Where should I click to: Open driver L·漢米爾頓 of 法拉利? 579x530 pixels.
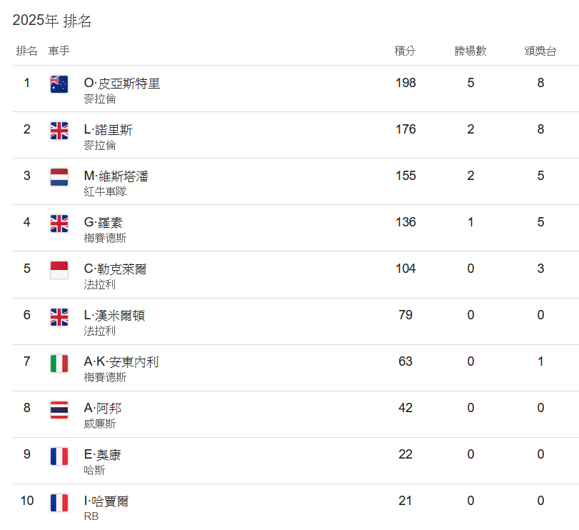(x=114, y=316)
